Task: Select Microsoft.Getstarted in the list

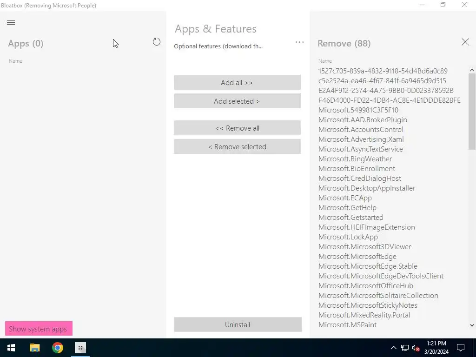Action: [351, 217]
